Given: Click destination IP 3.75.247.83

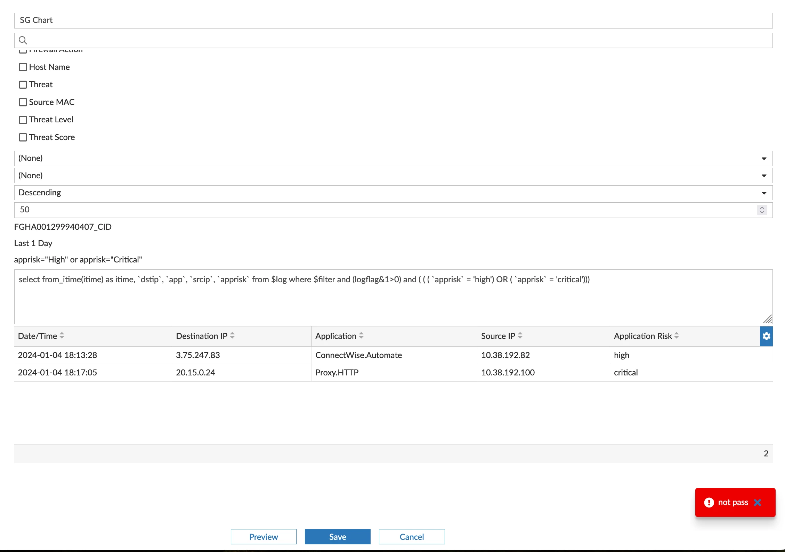Looking at the screenshot, I should point(198,355).
